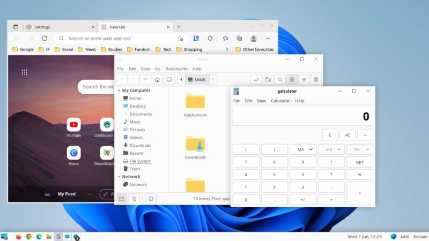Click the 7 key in galculator

246,162
